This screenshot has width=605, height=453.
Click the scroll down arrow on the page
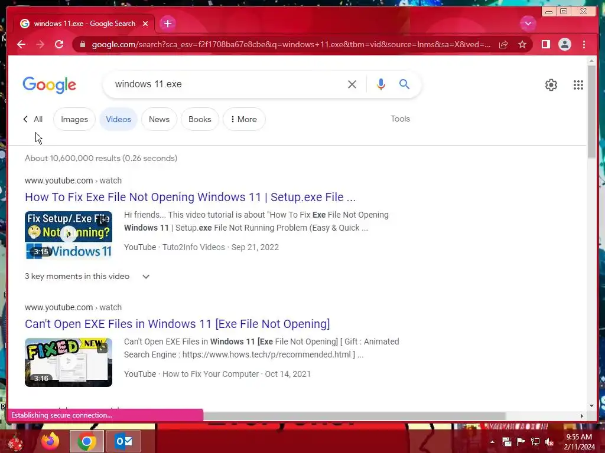pyautogui.click(x=591, y=406)
